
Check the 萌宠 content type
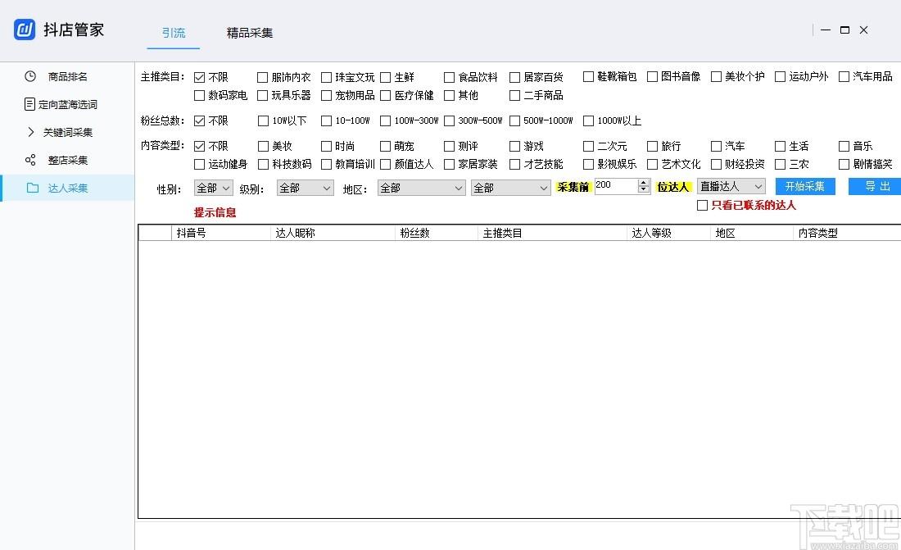(386, 146)
